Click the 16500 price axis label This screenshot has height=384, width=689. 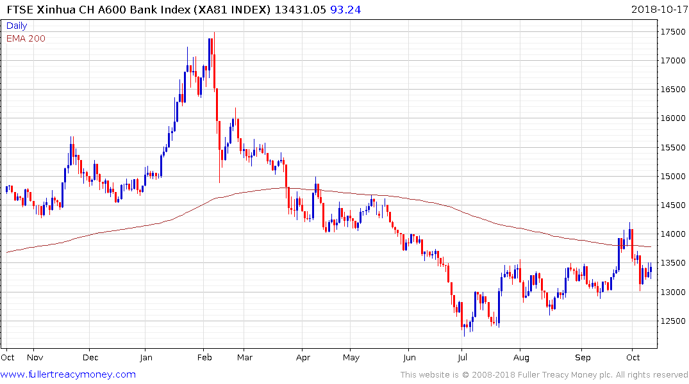(x=673, y=90)
